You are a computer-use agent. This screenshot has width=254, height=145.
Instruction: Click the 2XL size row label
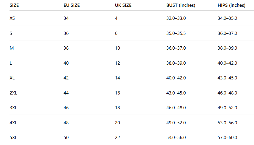point(13,93)
